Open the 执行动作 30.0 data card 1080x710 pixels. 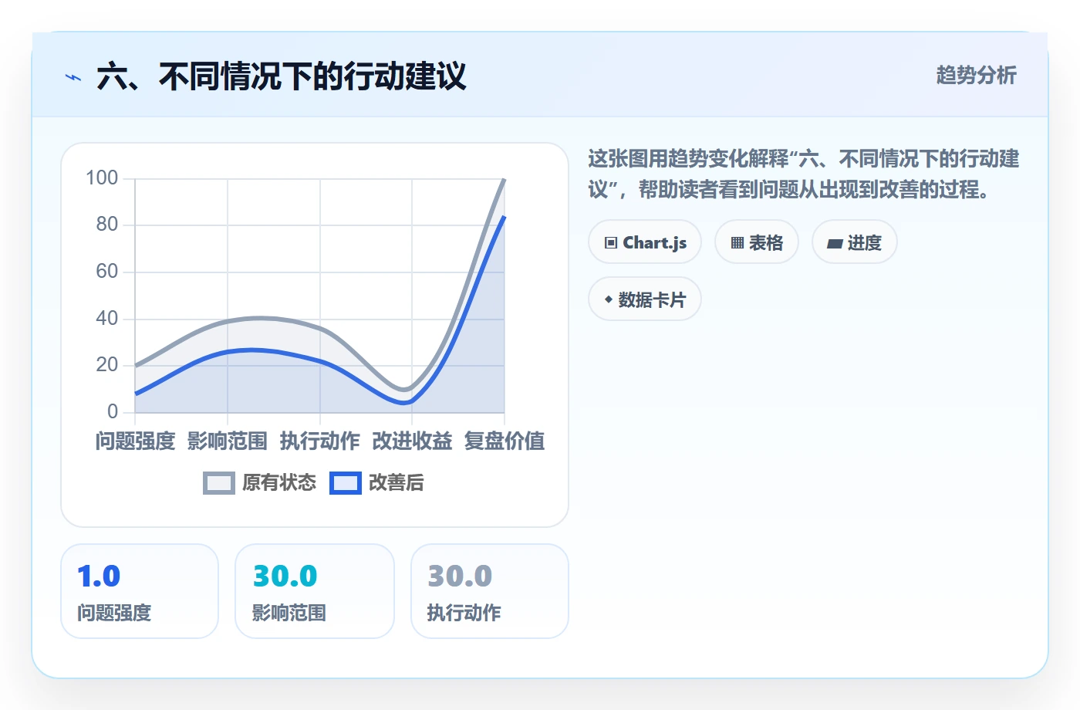click(x=490, y=591)
